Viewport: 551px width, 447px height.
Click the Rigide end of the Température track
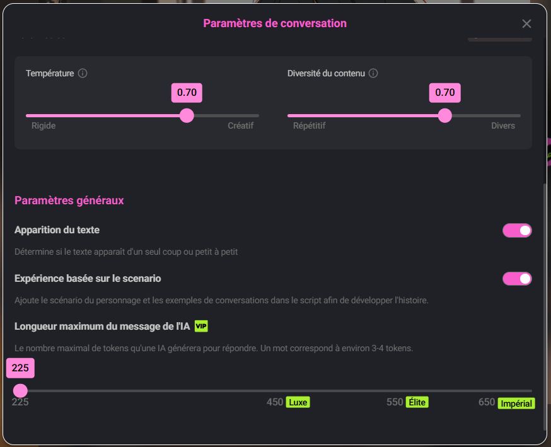28,115
